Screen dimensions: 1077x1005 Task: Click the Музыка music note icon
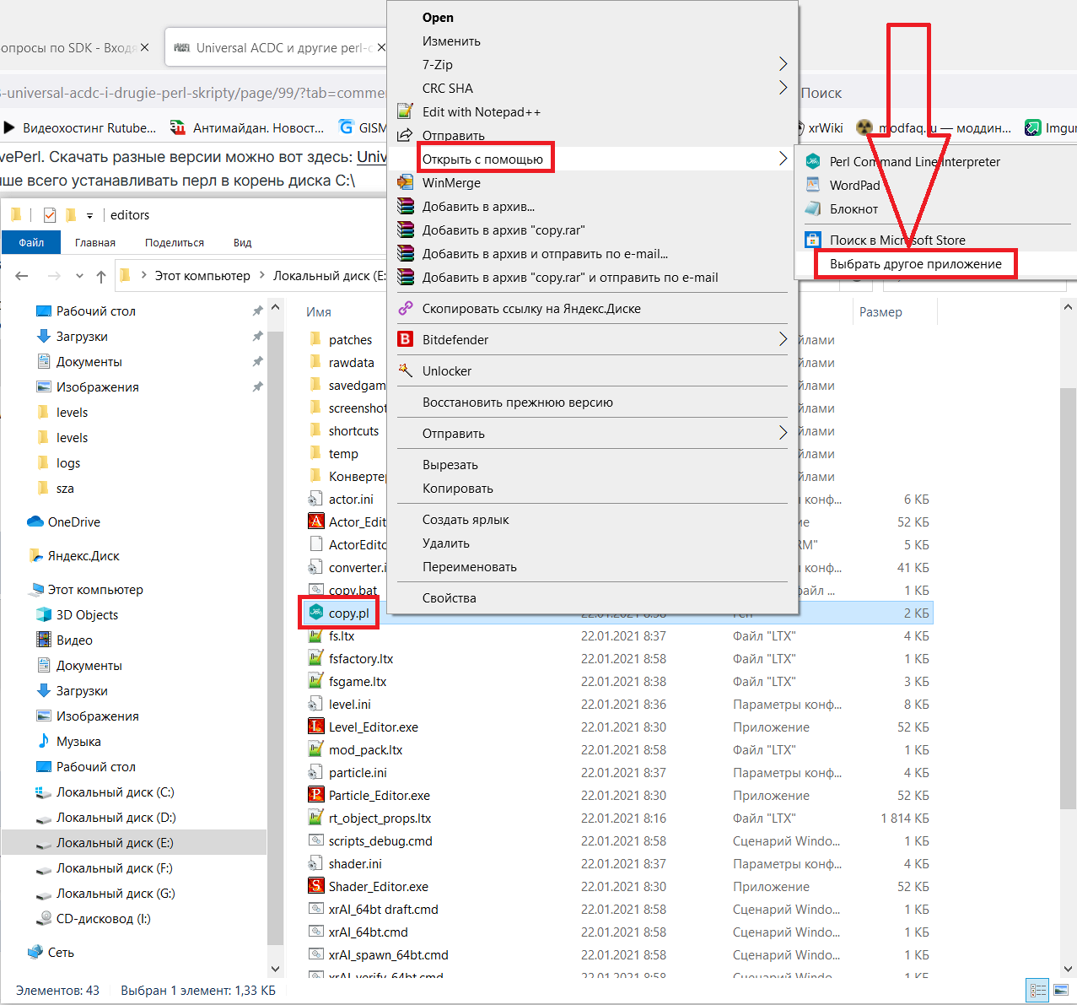click(x=44, y=741)
